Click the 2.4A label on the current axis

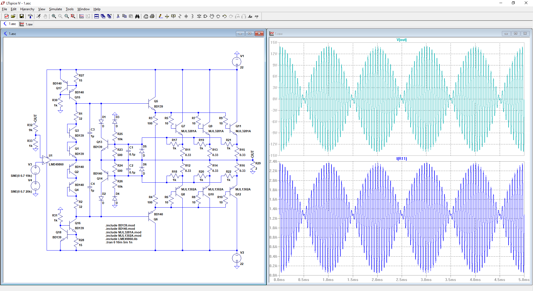(x=273, y=161)
